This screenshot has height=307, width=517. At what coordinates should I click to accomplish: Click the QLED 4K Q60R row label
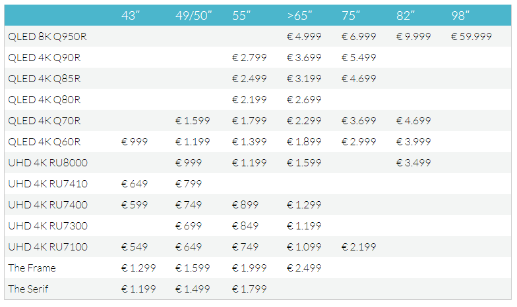click(x=44, y=142)
